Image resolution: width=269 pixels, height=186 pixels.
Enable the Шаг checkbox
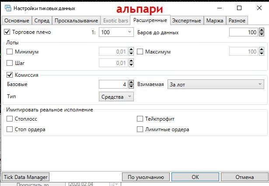point(10,63)
